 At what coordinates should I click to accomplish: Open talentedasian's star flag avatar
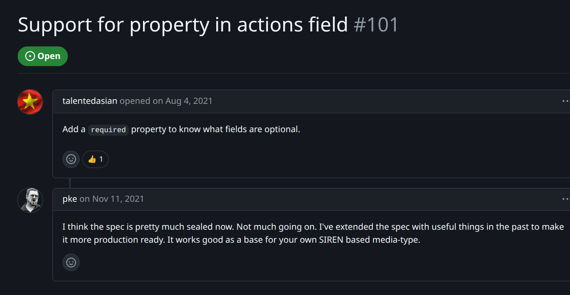pos(30,102)
